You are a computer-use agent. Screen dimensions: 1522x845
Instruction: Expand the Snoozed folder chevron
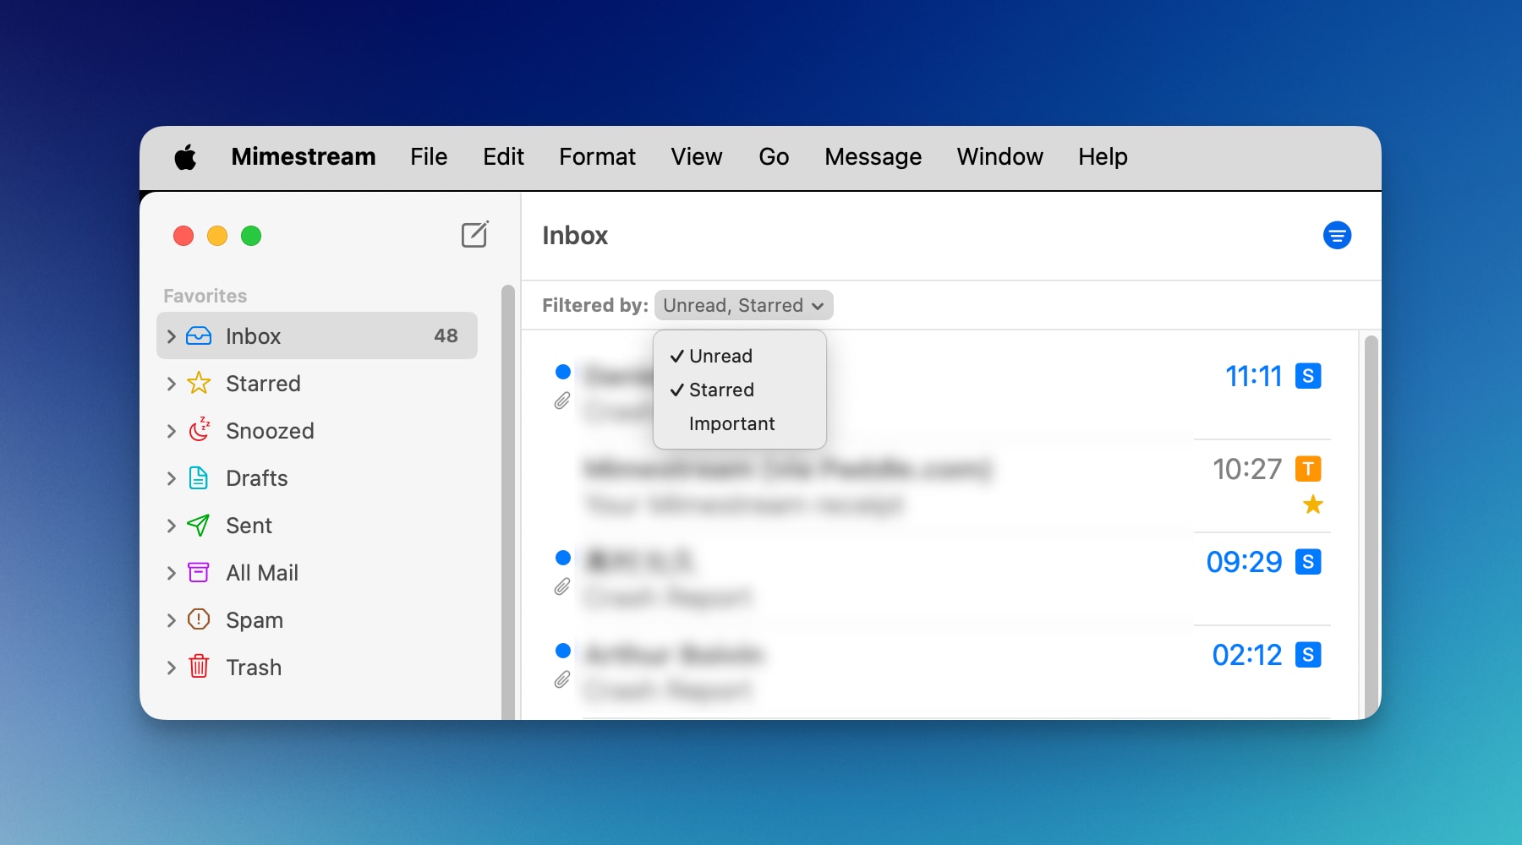pyautogui.click(x=172, y=431)
